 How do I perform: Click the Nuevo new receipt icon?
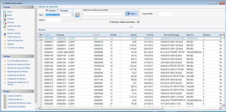(x=5, y=12)
